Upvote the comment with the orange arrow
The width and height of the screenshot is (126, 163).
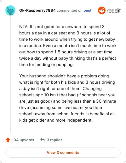8,140
